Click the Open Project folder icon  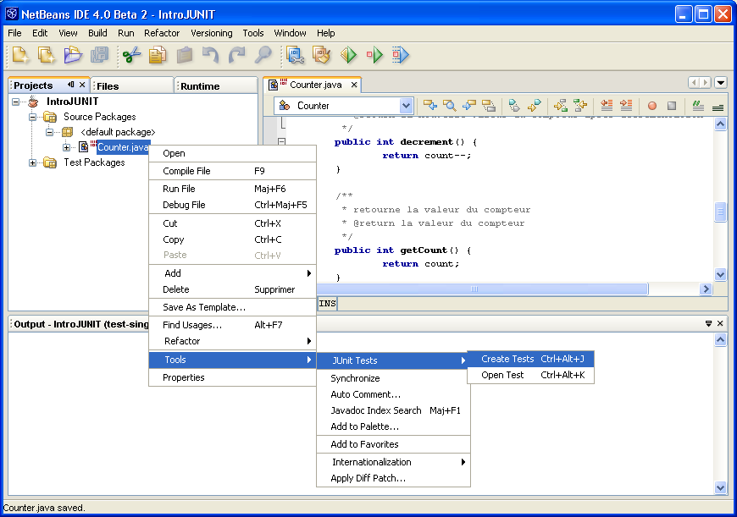coord(73,55)
